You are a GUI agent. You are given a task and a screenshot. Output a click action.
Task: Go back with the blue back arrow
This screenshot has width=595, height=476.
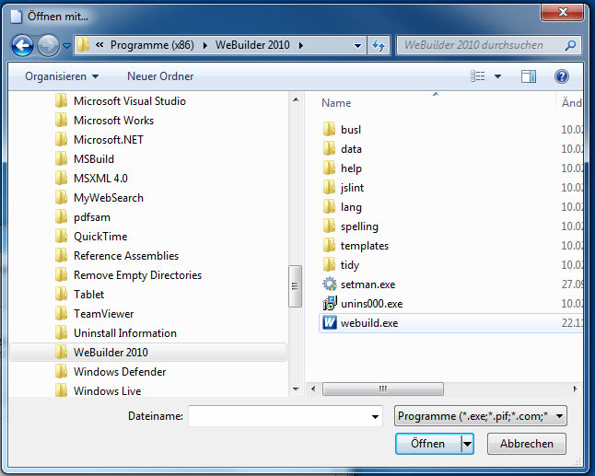point(22,45)
